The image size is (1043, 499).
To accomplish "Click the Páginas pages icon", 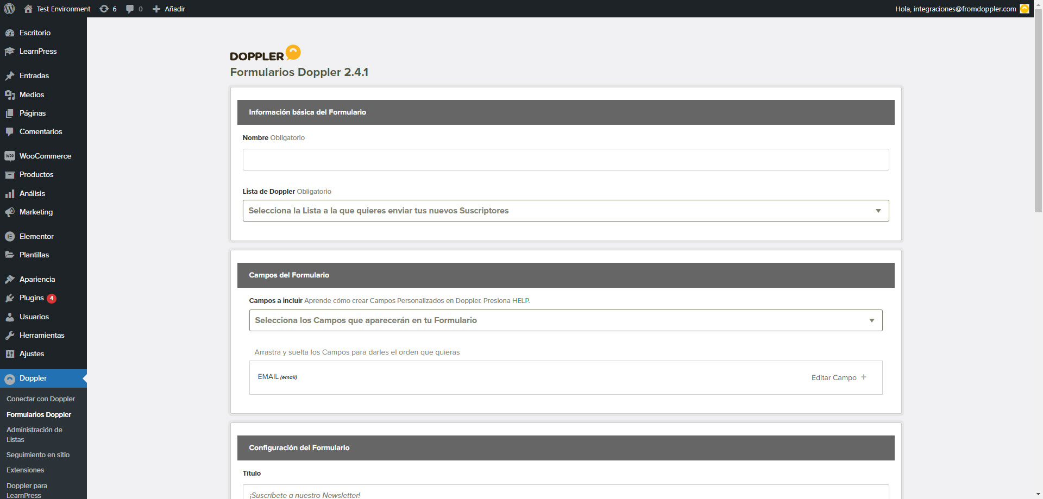I will (x=10, y=113).
